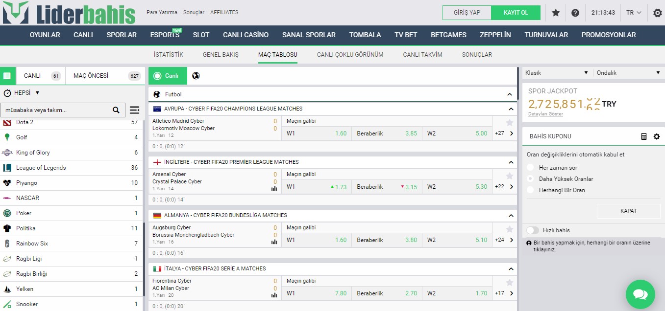Image resolution: width=665 pixels, height=311 pixels.
Task: Click 'Detayları Göster' jackpot link
Action: click(545, 114)
